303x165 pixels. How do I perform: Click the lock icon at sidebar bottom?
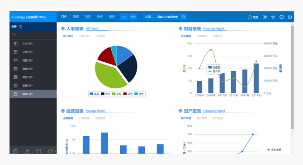[x=27, y=151]
